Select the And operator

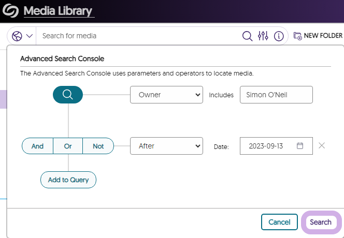pos(37,146)
